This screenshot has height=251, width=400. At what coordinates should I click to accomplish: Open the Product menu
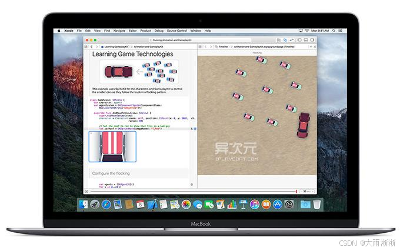pos(145,31)
